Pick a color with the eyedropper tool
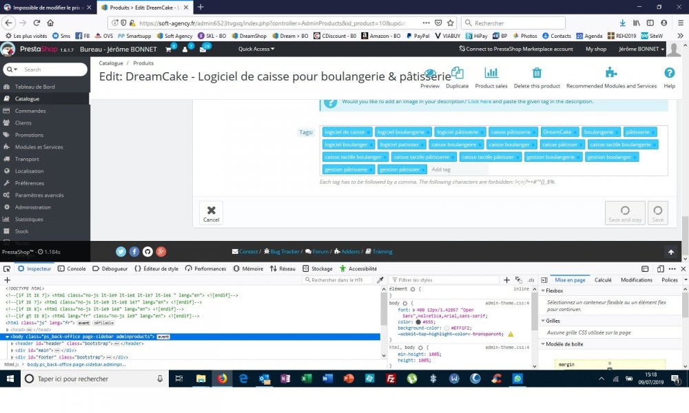This screenshot has width=689, height=413. coord(380,279)
